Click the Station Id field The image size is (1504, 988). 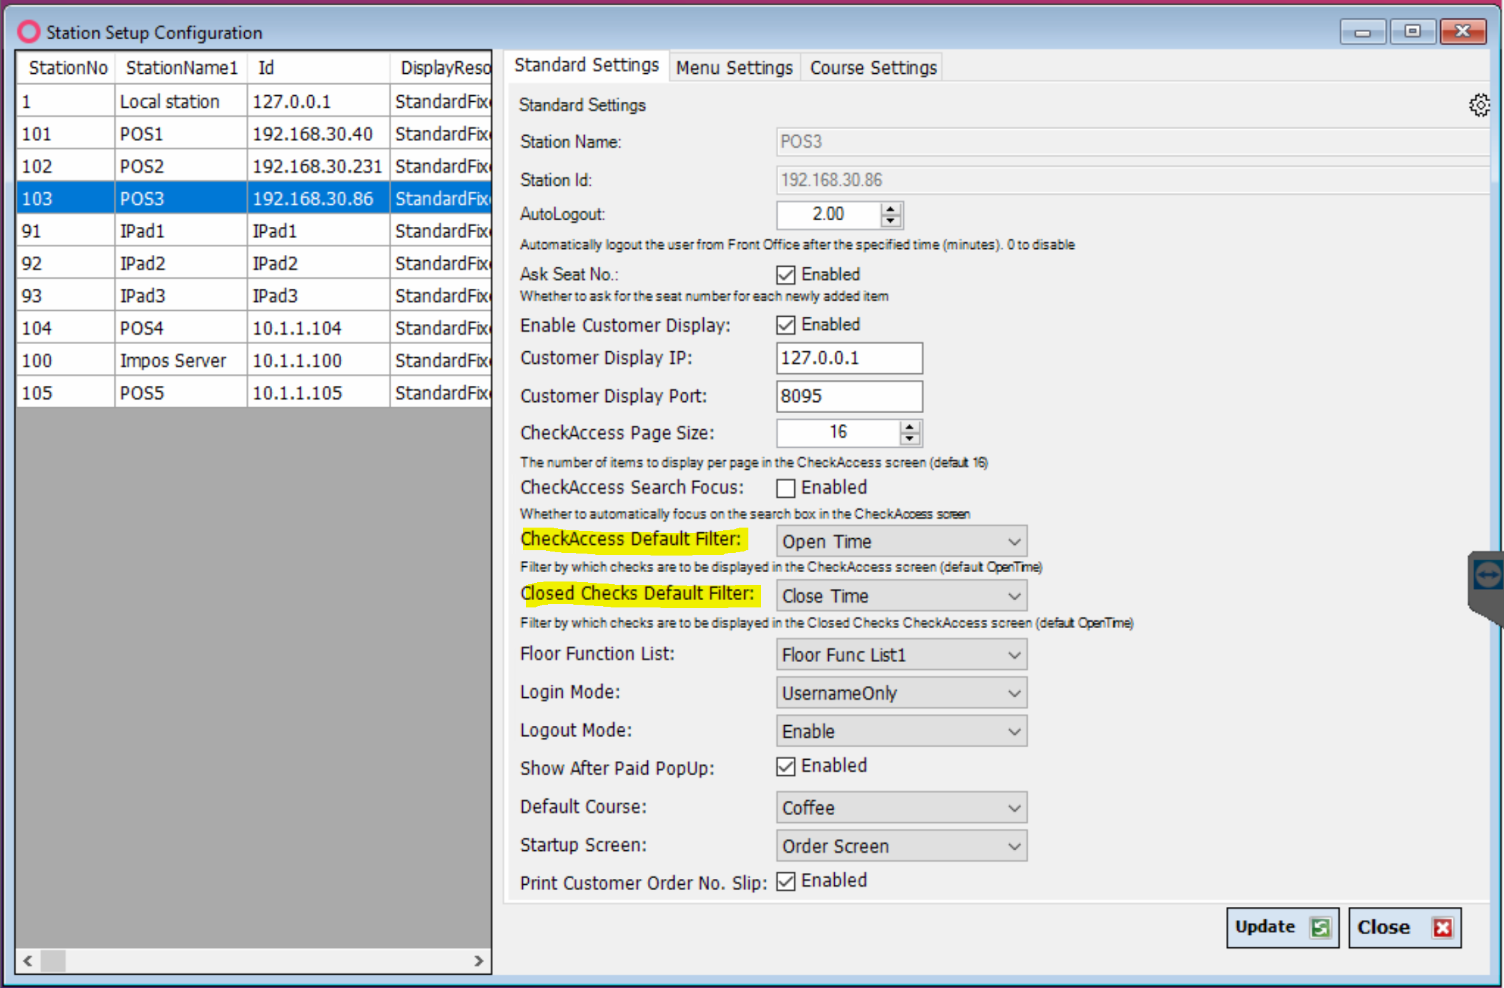[1133, 180]
